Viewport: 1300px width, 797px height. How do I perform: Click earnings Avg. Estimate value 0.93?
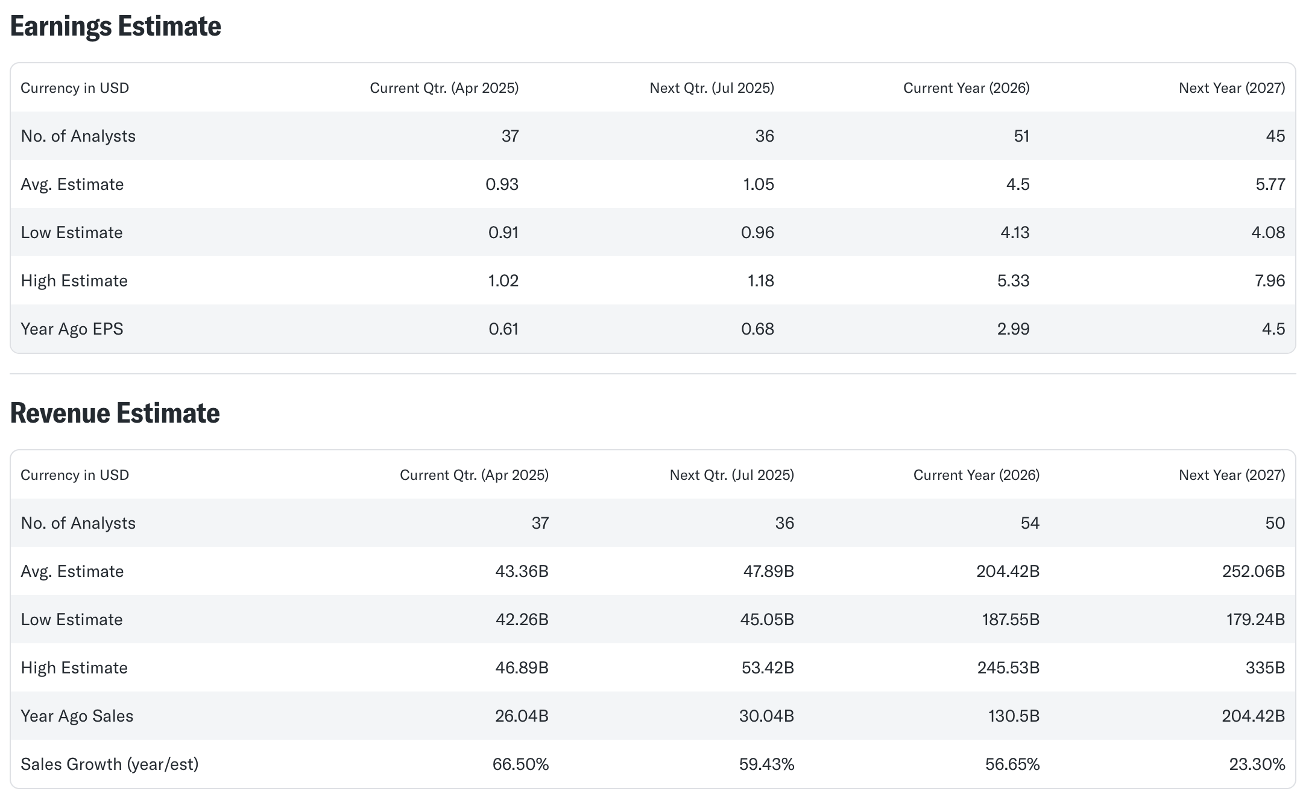(502, 184)
